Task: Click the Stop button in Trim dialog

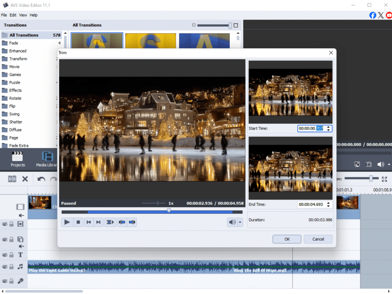Action: (x=78, y=222)
